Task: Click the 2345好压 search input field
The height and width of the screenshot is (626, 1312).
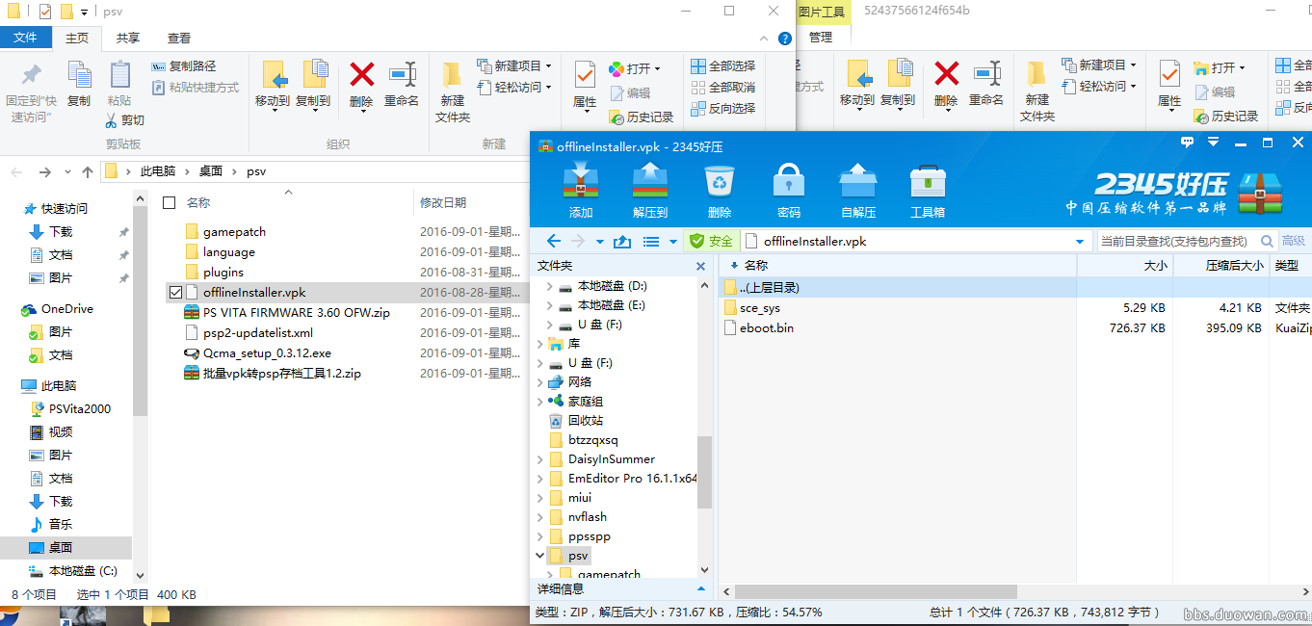Action: (1175, 241)
